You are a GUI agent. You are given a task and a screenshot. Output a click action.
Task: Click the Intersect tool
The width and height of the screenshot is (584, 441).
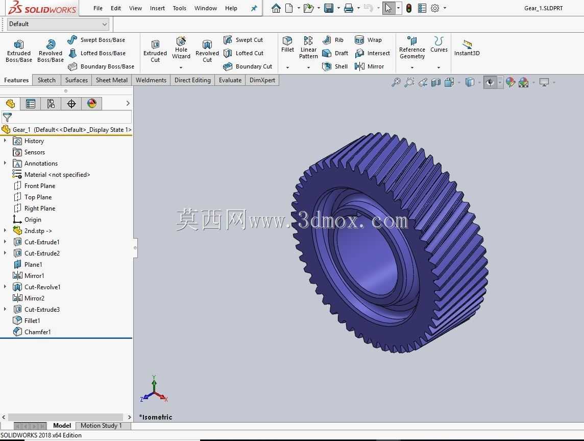[x=372, y=53]
